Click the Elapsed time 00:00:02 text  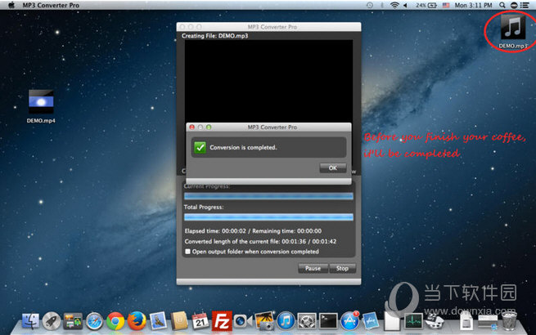215,231
